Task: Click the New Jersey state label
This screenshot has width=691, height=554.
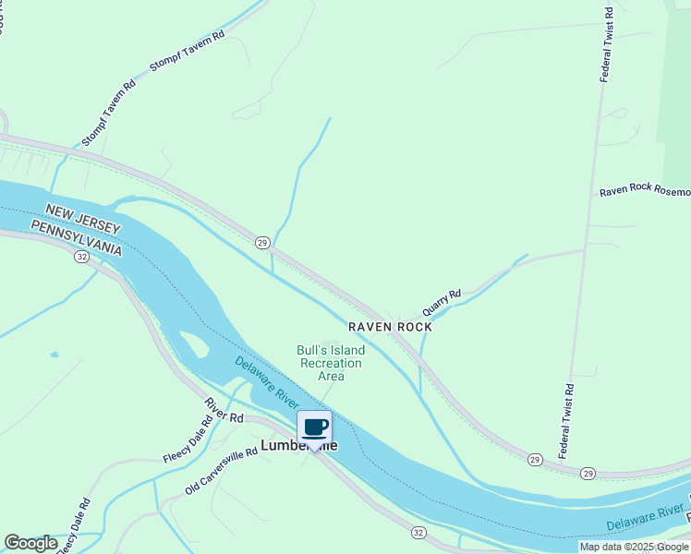Action: [83, 219]
